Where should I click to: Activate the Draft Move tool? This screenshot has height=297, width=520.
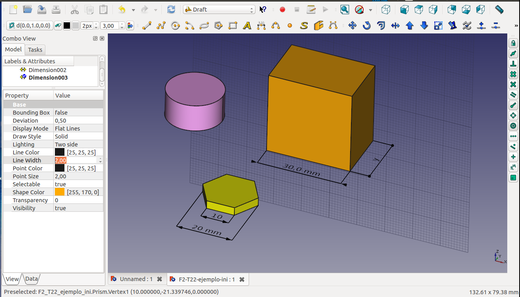(x=352, y=26)
